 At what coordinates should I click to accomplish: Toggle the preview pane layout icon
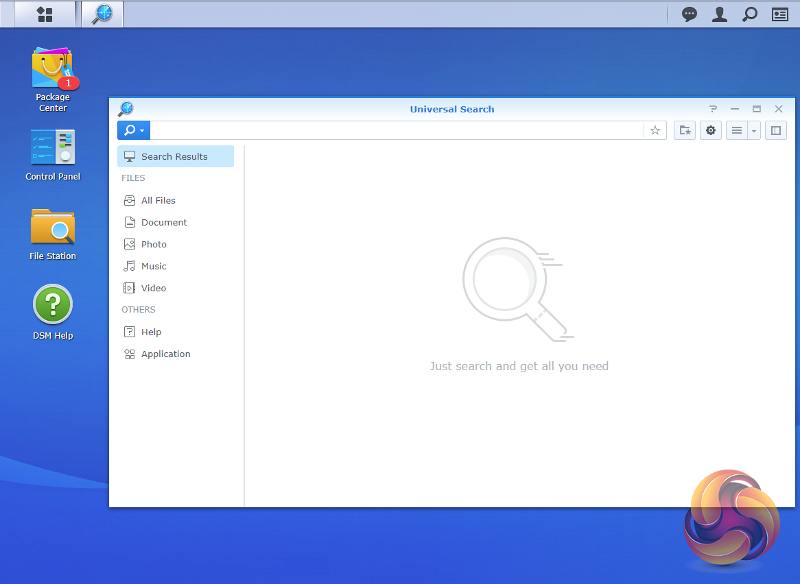(x=775, y=130)
